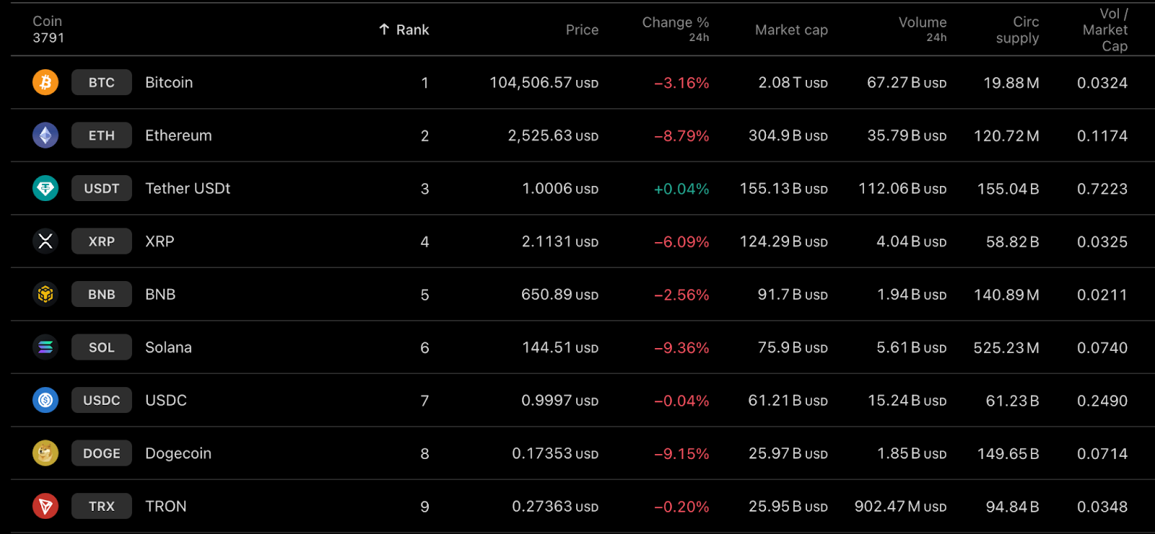Sort by Market cap column header

click(x=791, y=30)
